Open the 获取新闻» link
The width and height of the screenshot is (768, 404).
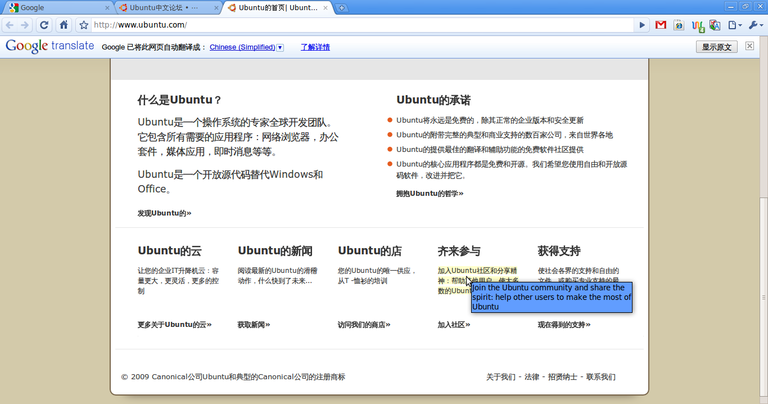(254, 325)
